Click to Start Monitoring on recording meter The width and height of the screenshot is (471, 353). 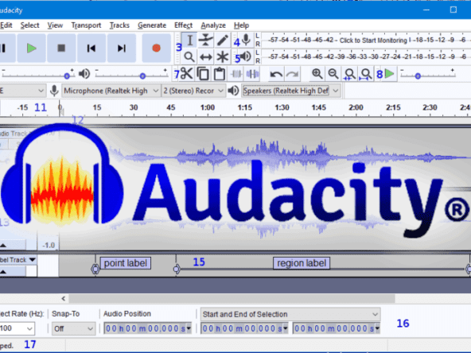click(373, 41)
